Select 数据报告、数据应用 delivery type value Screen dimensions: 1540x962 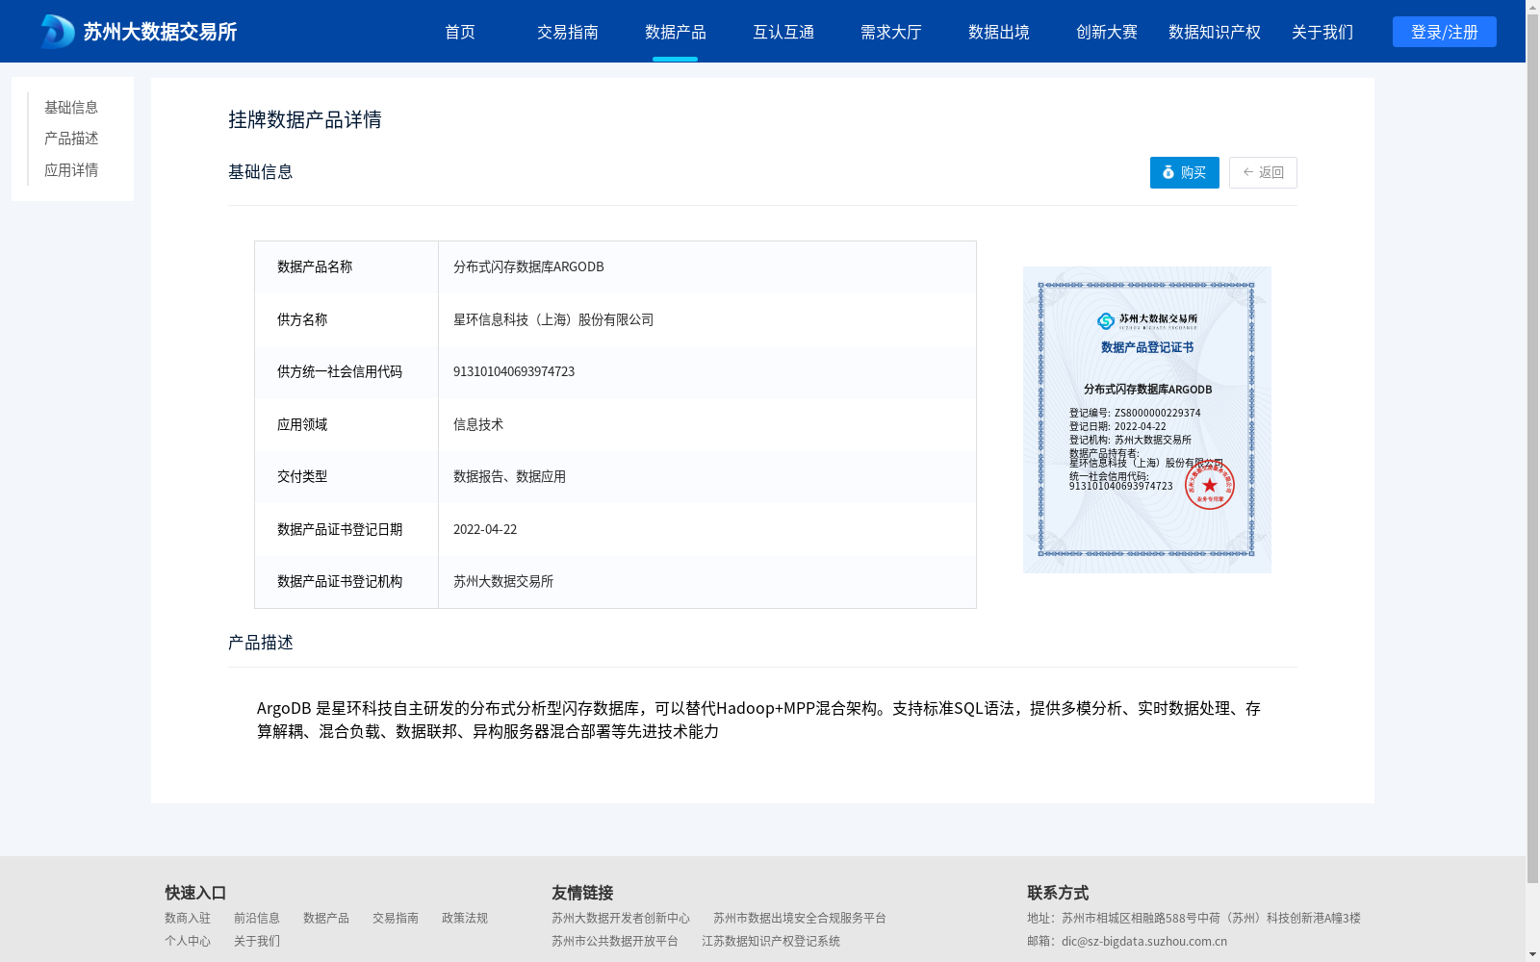(x=509, y=476)
